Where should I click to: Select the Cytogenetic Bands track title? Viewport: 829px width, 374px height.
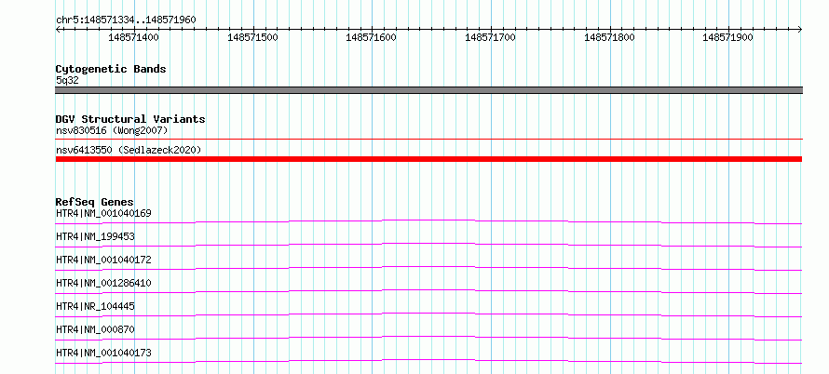(x=111, y=69)
